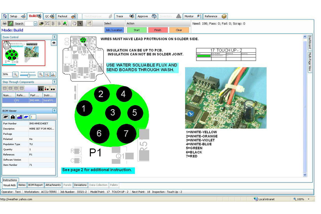Click the zoom to region icon
The width and height of the screenshot is (321, 214).
coord(47,74)
